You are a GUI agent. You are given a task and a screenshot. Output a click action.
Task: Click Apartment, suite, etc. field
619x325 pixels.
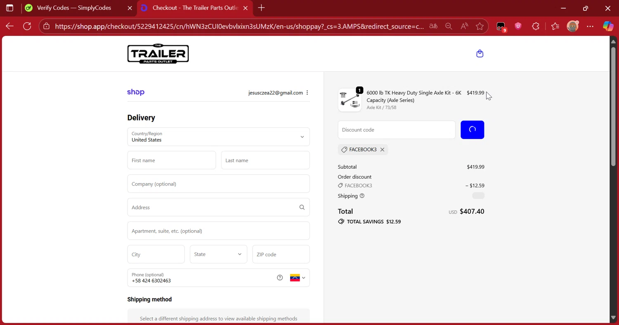(218, 231)
